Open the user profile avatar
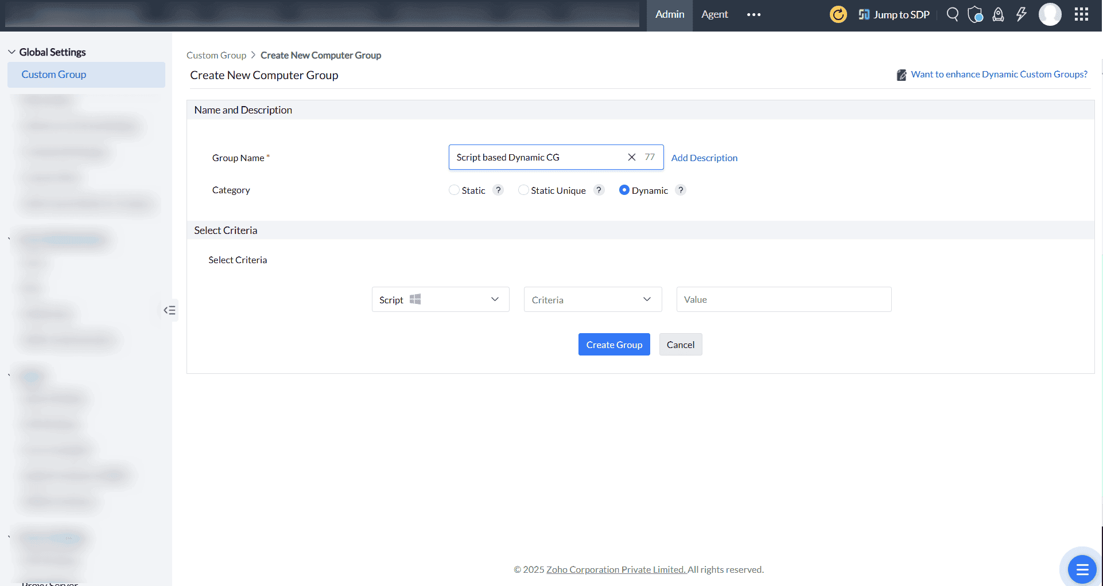 point(1050,15)
